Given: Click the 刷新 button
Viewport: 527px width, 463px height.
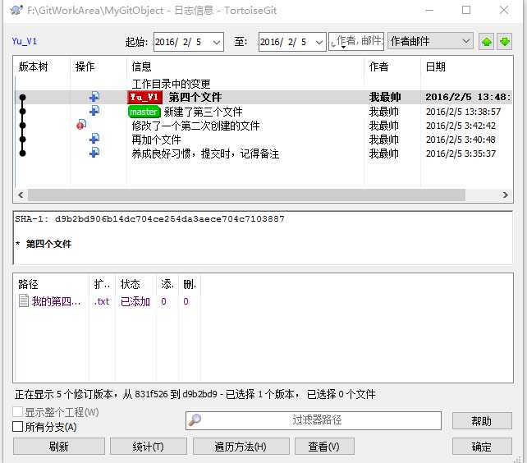Looking at the screenshot, I should (x=59, y=447).
